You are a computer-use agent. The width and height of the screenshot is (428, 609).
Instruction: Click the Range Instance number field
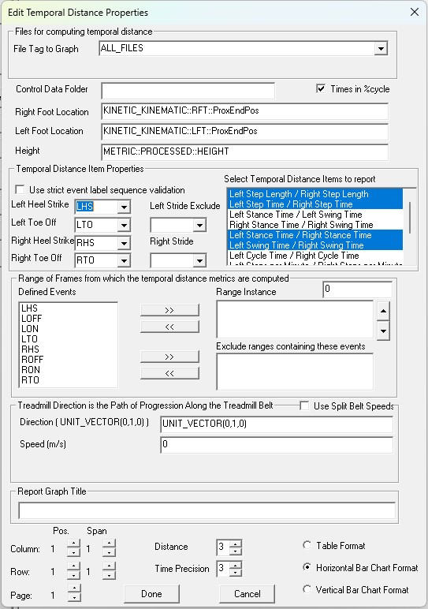click(357, 290)
